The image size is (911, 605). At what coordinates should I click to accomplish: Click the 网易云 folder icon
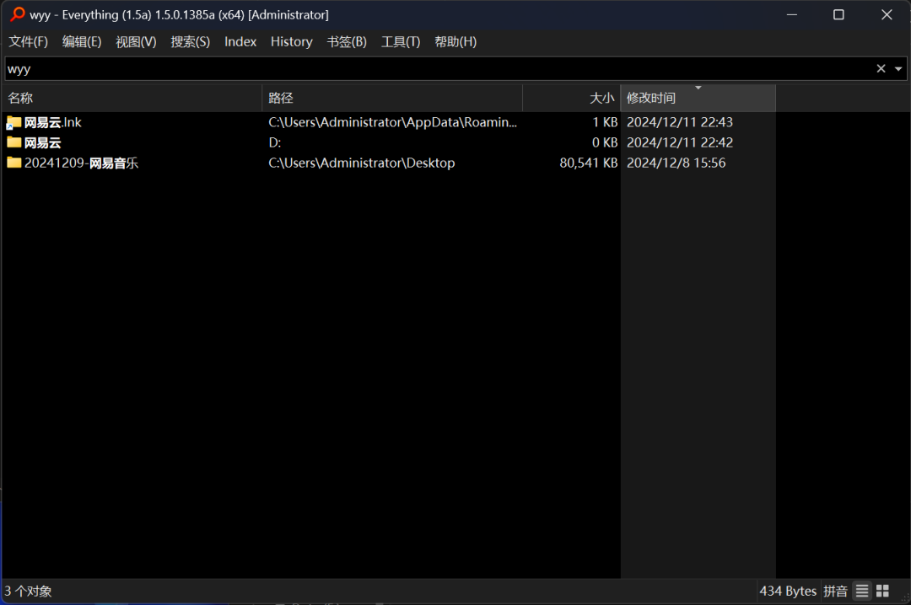coord(14,142)
